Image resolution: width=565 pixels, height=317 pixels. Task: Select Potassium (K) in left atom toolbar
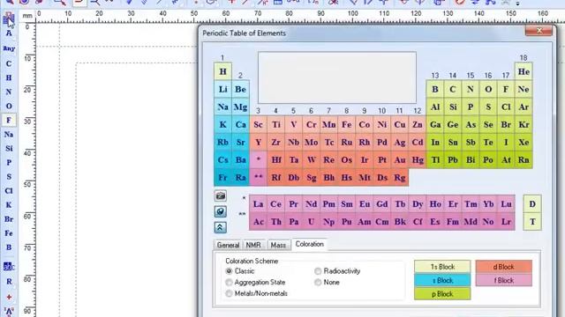pos(9,205)
